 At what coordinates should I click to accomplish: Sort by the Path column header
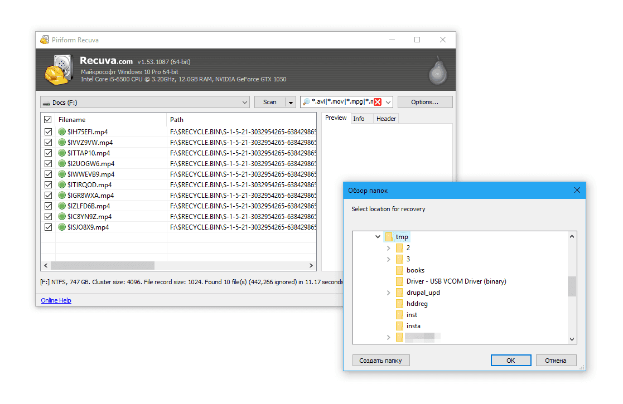point(241,119)
